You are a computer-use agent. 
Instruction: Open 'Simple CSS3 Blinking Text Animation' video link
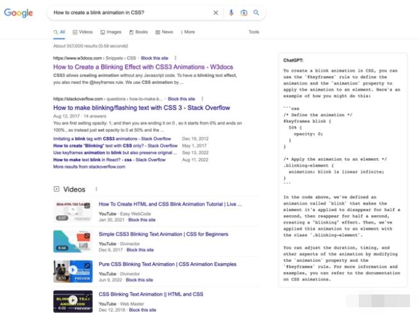pyautogui.click(x=163, y=234)
